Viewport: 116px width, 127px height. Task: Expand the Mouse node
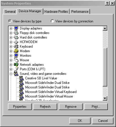click(x=11, y=60)
